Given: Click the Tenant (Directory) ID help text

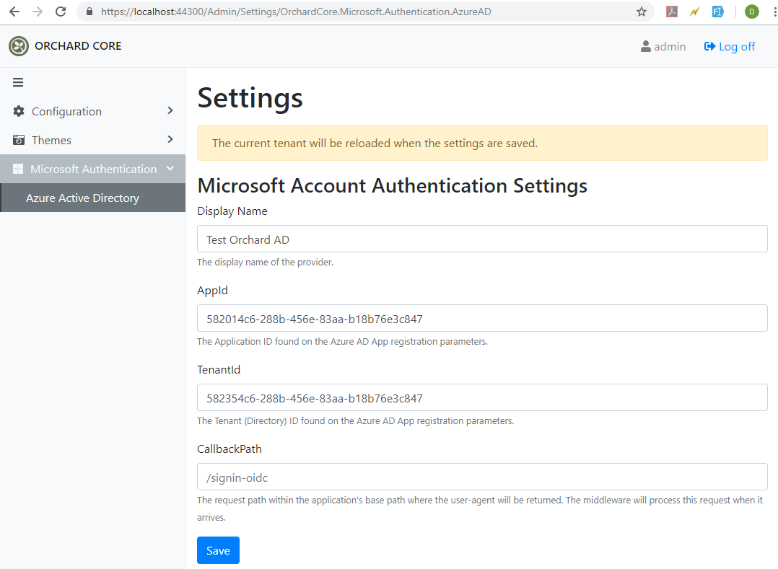Looking at the screenshot, I should click(356, 421).
